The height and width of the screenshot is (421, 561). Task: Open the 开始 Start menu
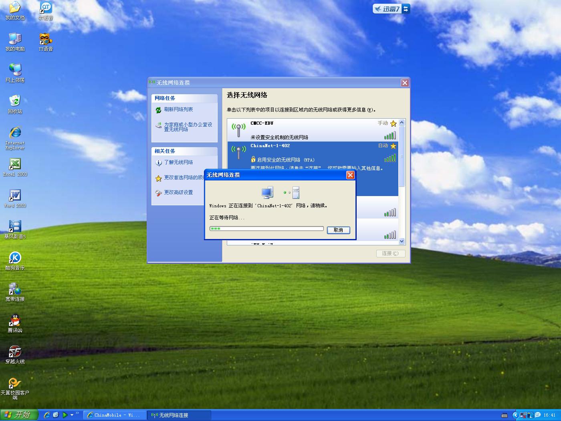[19, 415]
